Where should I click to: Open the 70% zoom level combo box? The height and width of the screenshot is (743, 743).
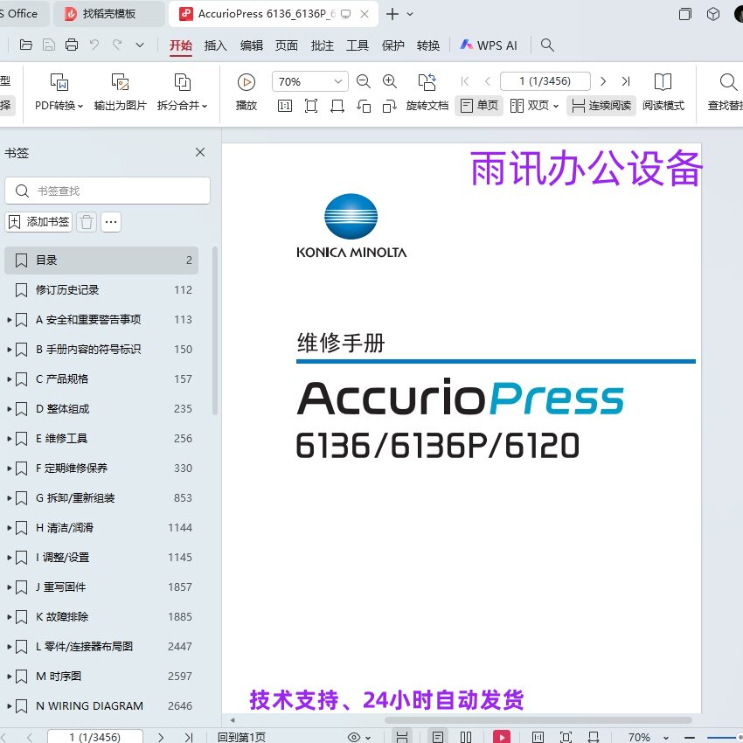coord(310,81)
